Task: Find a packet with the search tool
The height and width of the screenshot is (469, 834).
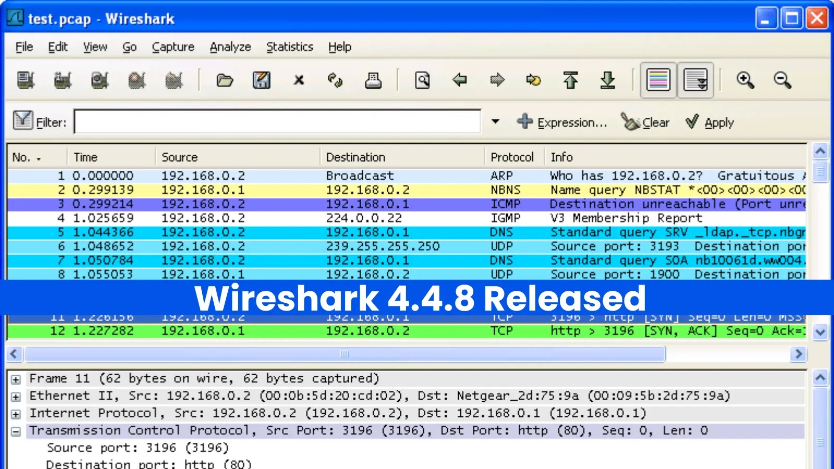Action: [422, 80]
